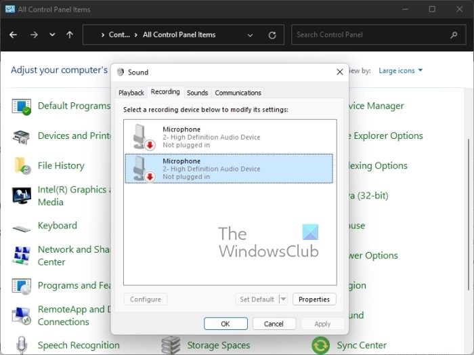Click Cancel in Sound dialog
The width and height of the screenshot is (474, 355).
(x=274, y=324)
